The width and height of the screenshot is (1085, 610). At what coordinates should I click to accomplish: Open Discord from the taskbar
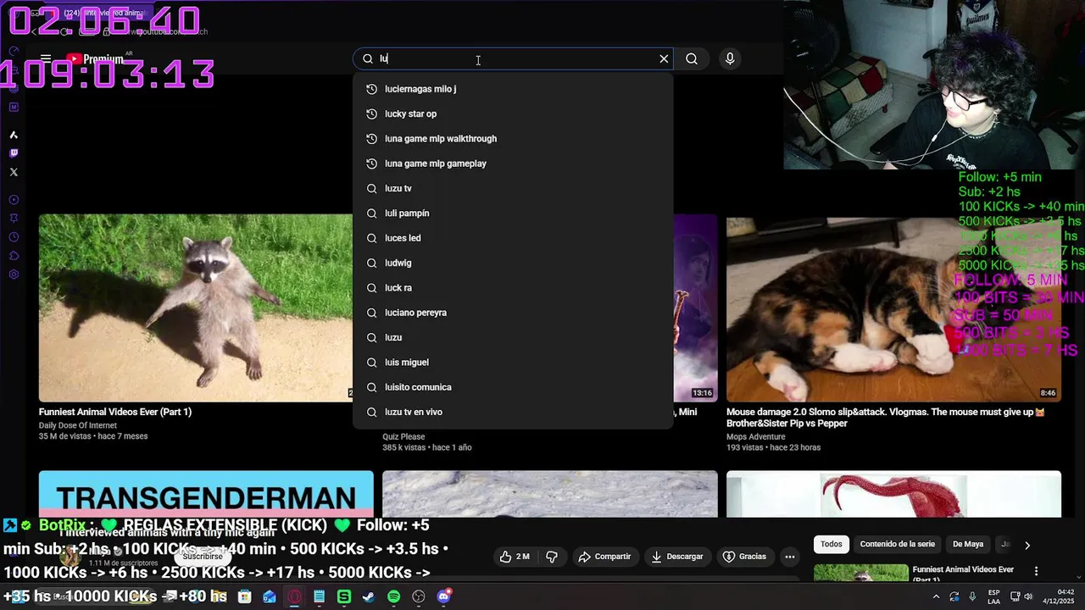tap(443, 596)
